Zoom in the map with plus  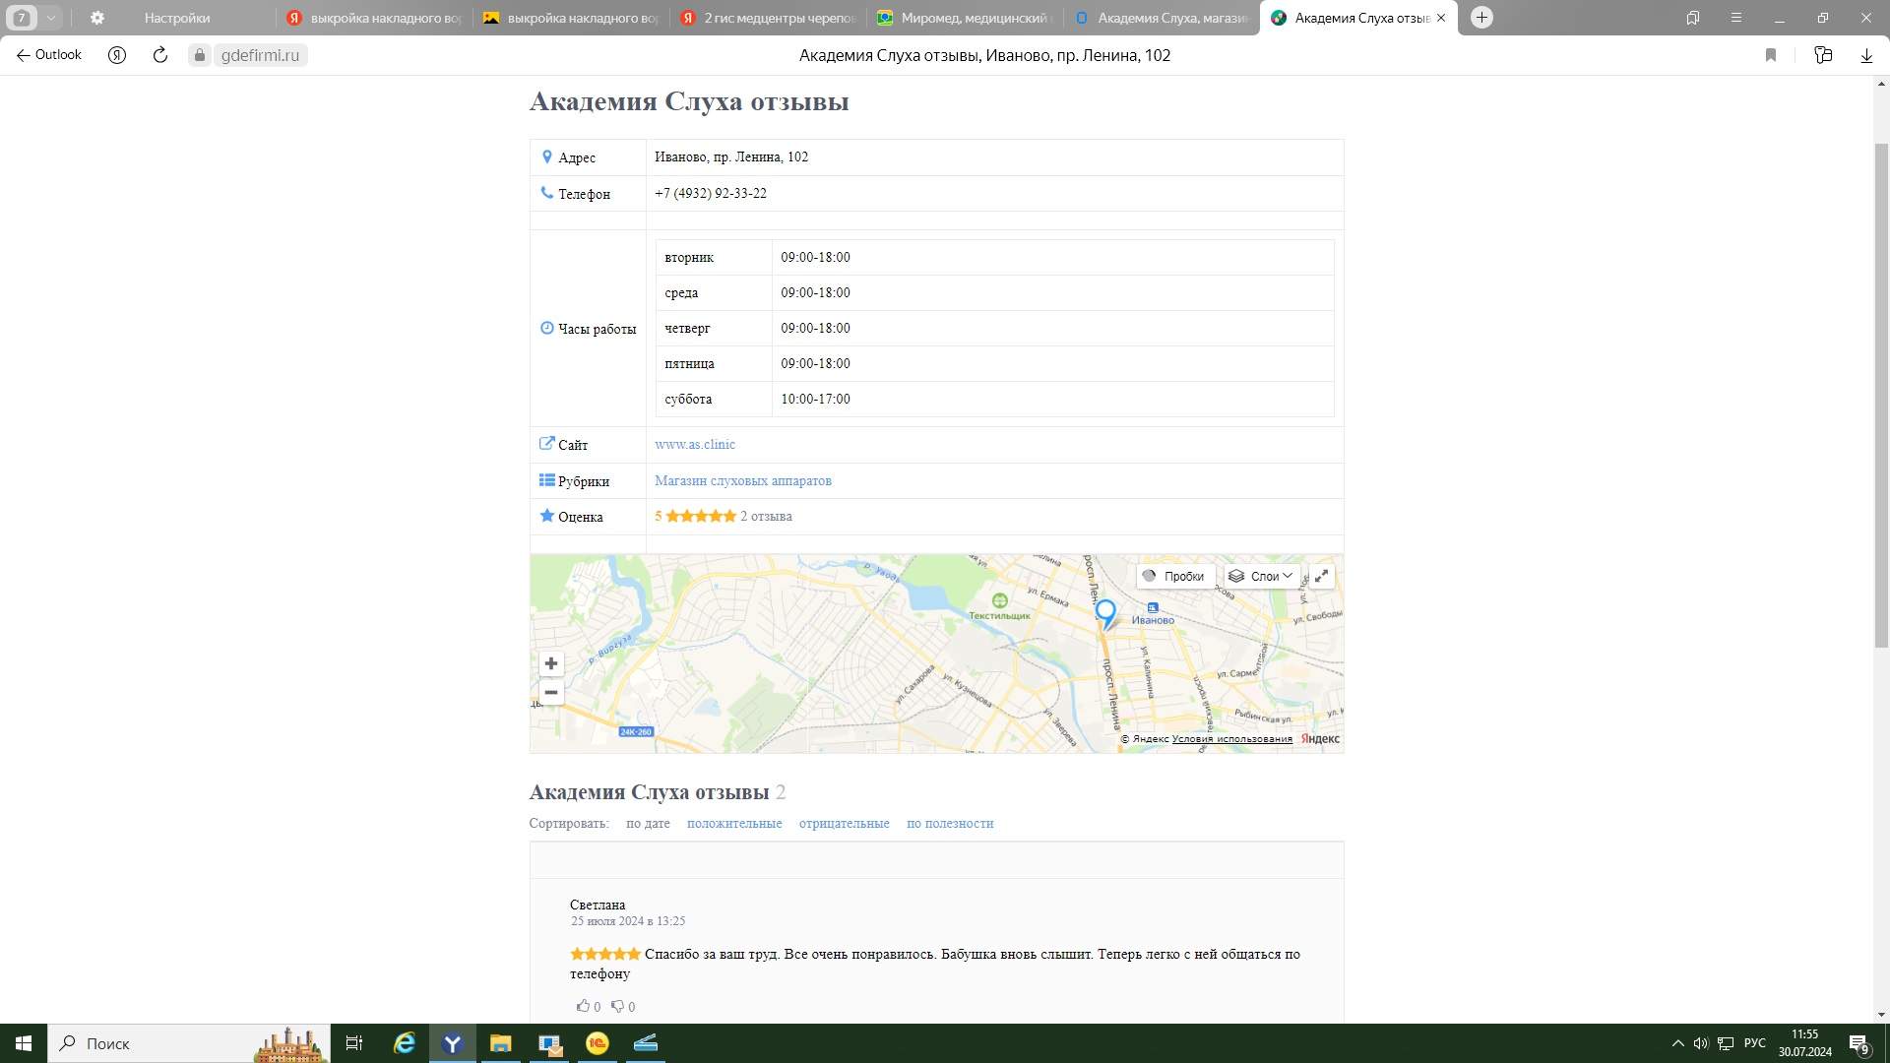click(x=551, y=663)
